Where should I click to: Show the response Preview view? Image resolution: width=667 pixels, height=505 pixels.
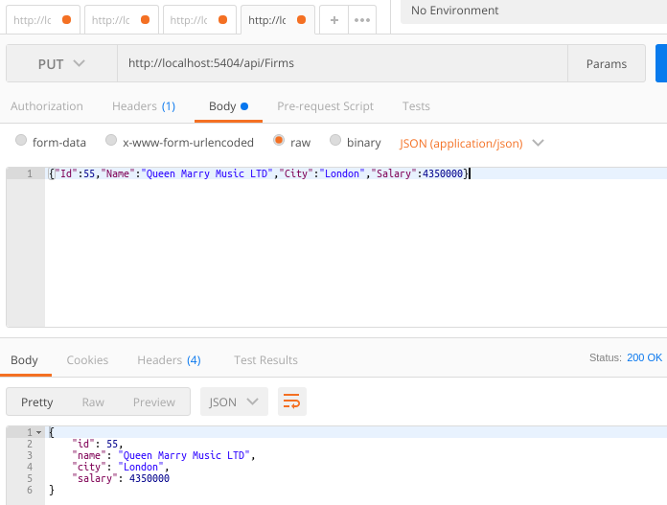click(x=153, y=402)
